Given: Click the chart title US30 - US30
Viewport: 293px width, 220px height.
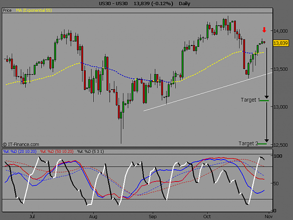Looking at the screenshot, I should (113, 4).
